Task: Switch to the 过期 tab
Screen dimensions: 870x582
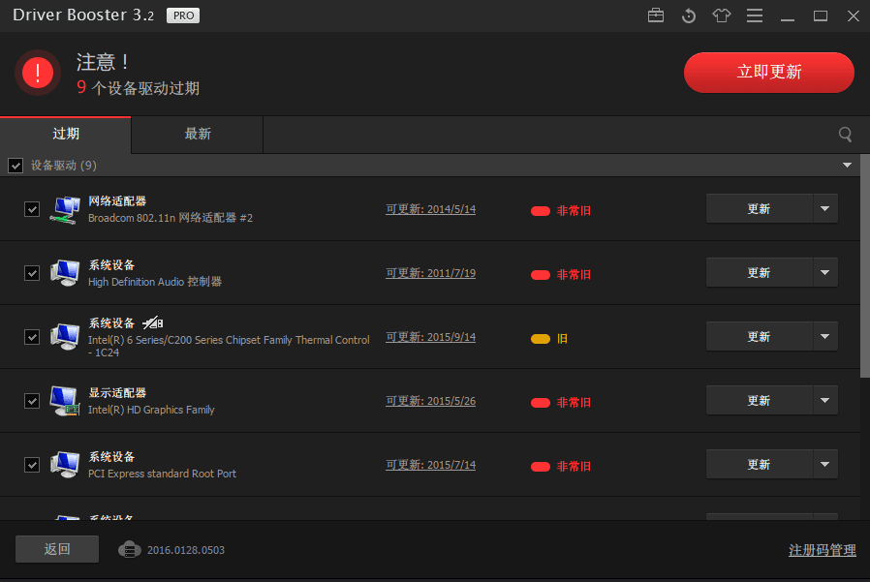Action: pyautogui.click(x=66, y=135)
